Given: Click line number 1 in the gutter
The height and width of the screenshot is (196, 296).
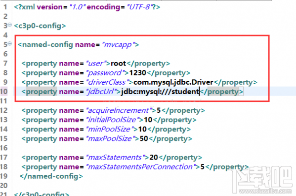Looking at the screenshot, I should pyautogui.click(x=5, y=7).
